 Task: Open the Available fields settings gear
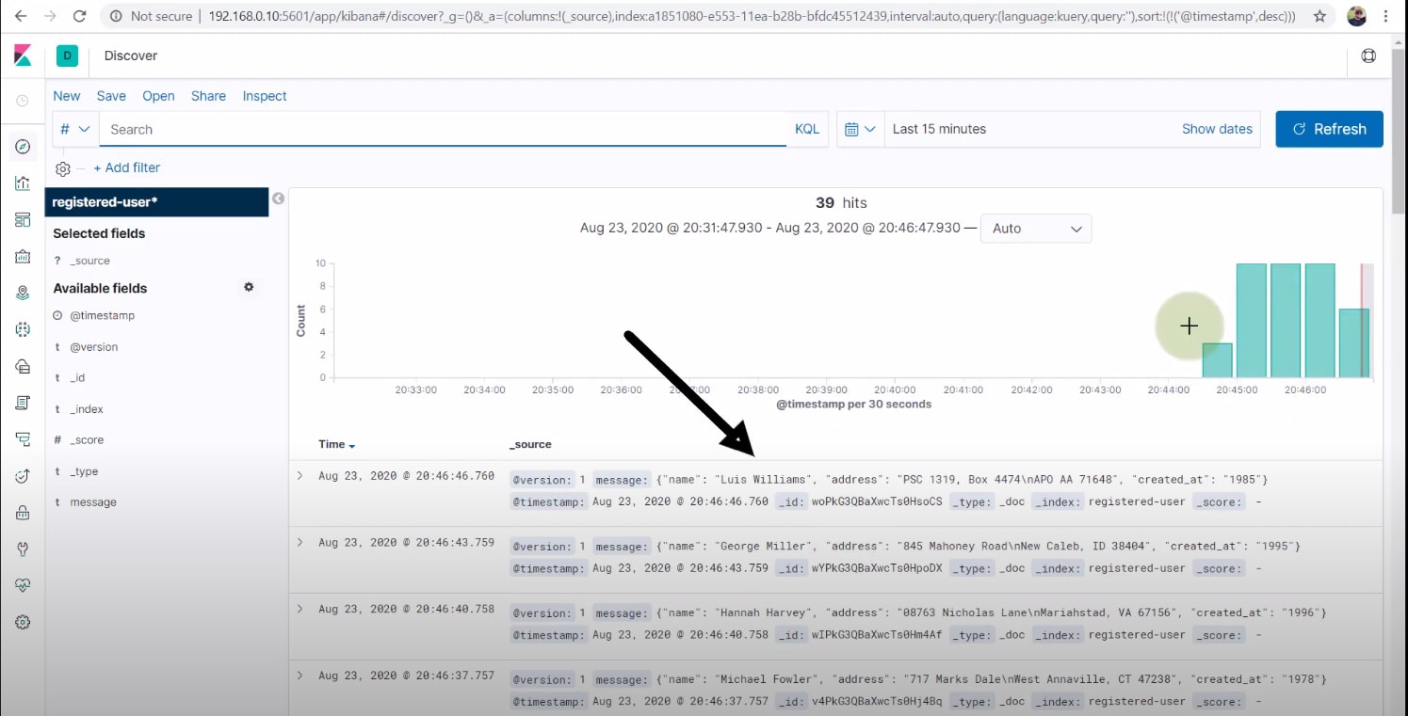click(x=249, y=287)
